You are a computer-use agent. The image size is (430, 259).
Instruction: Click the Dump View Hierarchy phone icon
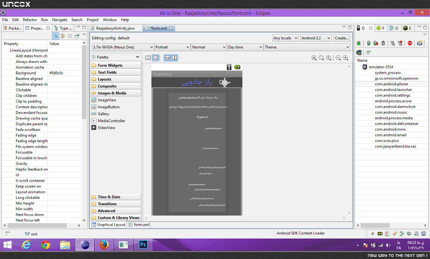(359, 52)
